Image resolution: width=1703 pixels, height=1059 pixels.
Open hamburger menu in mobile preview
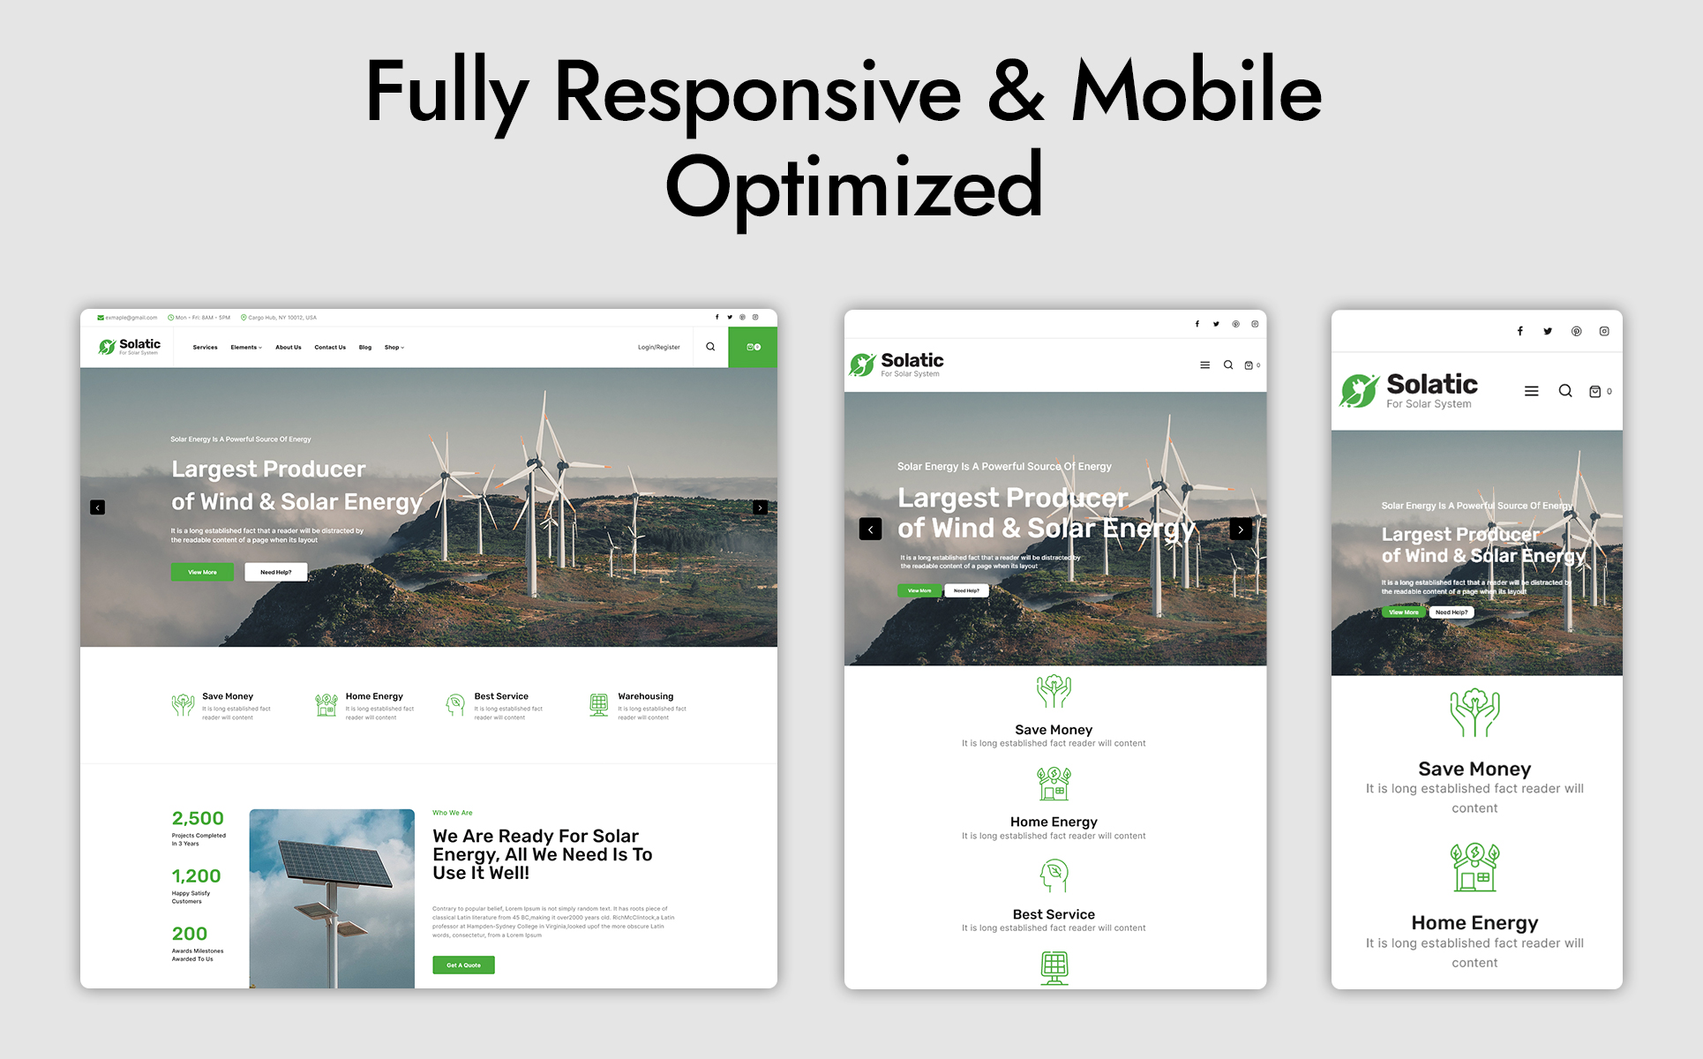[1531, 391]
